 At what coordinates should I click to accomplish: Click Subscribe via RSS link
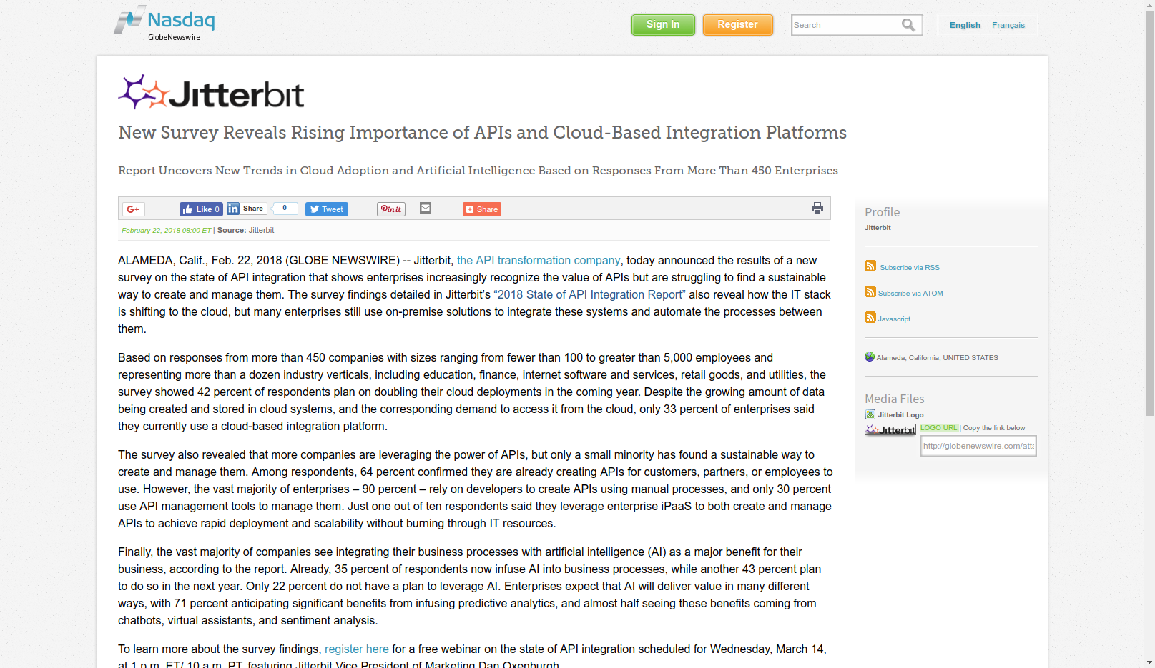pyautogui.click(x=910, y=268)
